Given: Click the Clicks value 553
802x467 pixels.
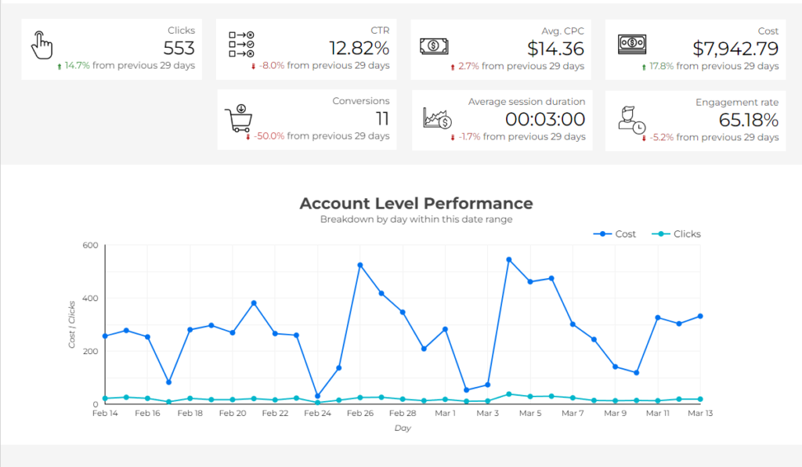Looking at the screenshot, I should (x=179, y=48).
